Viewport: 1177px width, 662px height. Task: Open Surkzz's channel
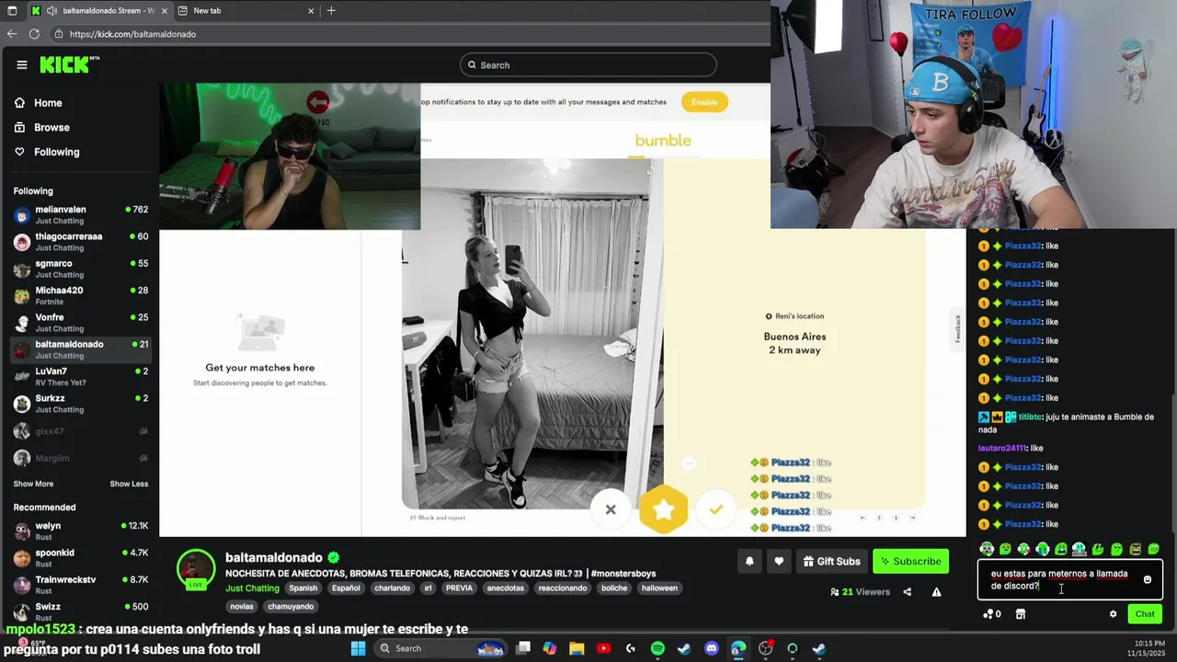coord(81,404)
